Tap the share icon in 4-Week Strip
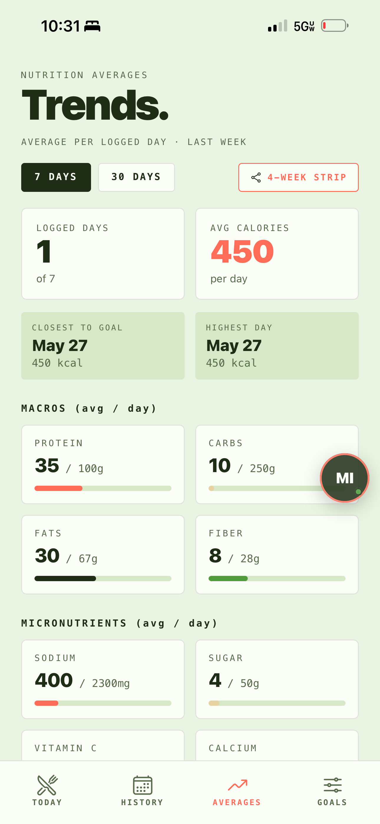The image size is (380, 824). click(256, 177)
